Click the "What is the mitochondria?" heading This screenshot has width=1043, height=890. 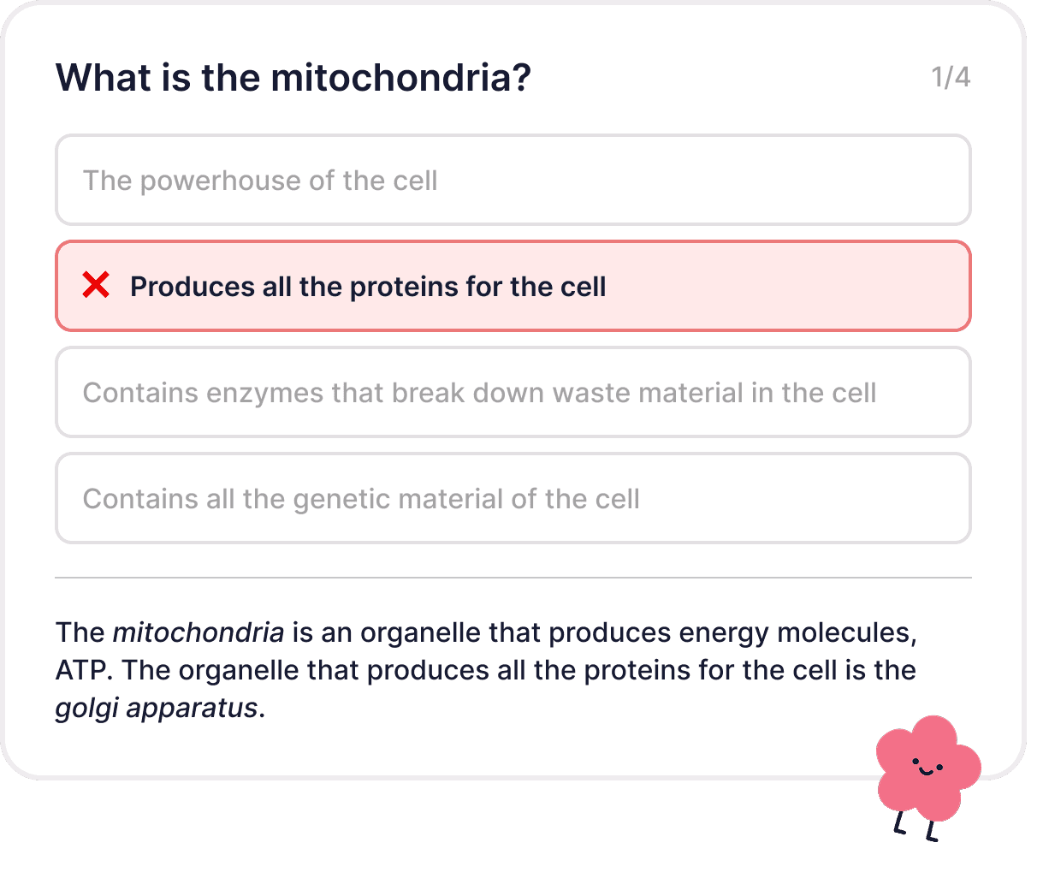pos(293,77)
